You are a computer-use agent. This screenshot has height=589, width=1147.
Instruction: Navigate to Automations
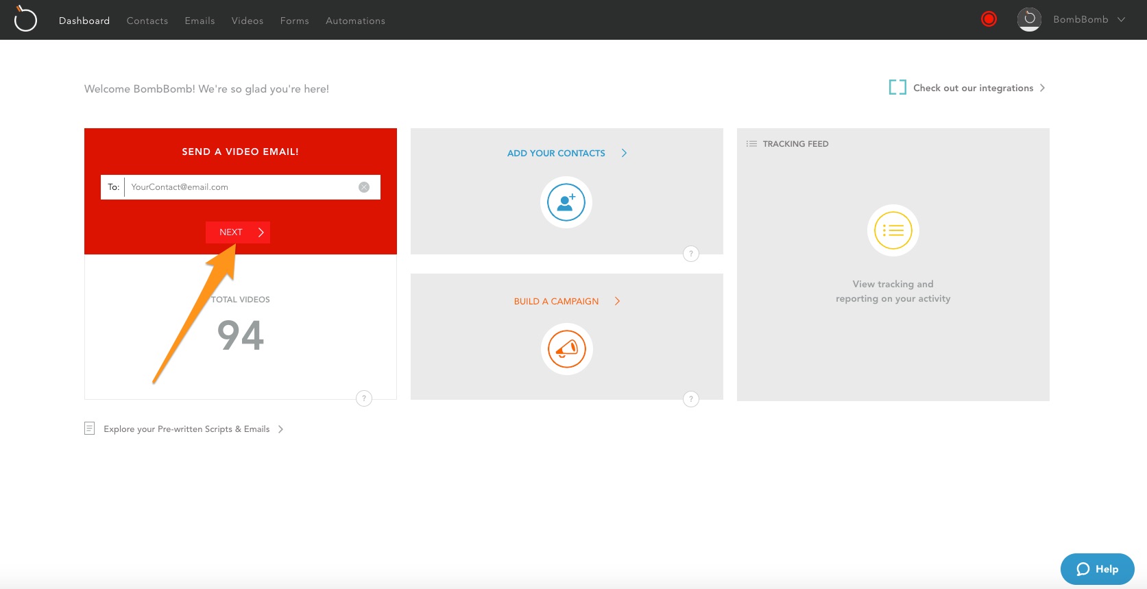pyautogui.click(x=355, y=21)
